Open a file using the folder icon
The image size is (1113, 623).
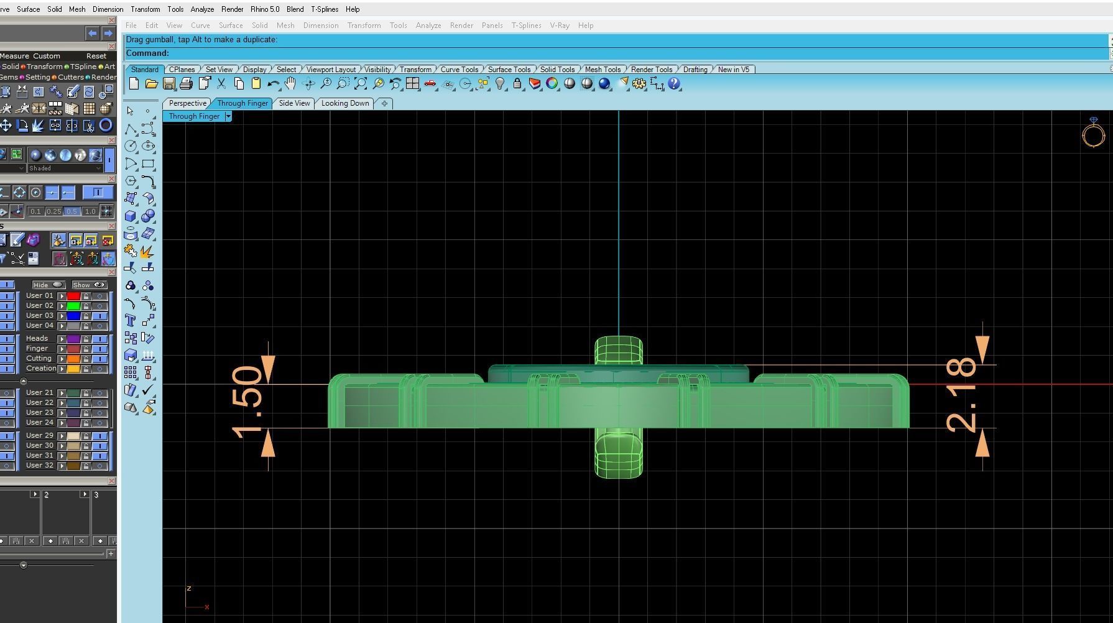click(x=151, y=84)
